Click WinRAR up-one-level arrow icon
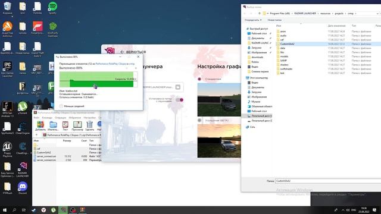Screen dimensions: 381x214 tap(36, 135)
